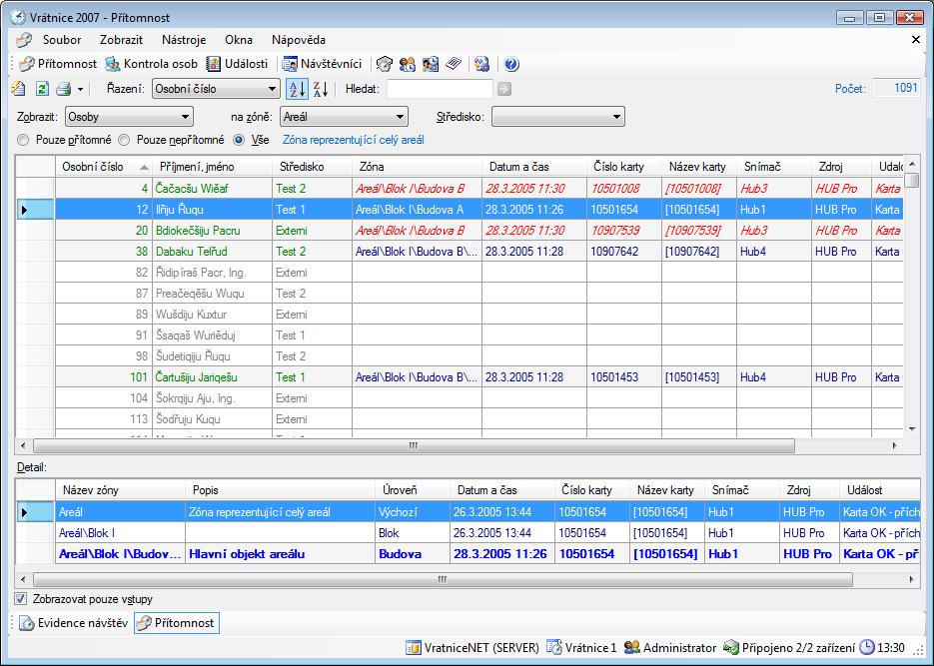Click the Připojeno 2/2 zařízení status
934x666 pixels.
789,648
